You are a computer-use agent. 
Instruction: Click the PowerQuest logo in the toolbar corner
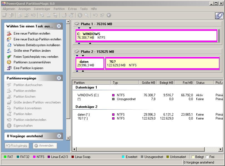pos(219,15)
